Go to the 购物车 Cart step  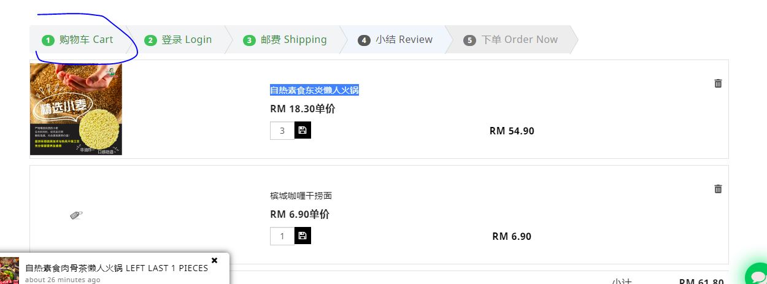[79, 40]
